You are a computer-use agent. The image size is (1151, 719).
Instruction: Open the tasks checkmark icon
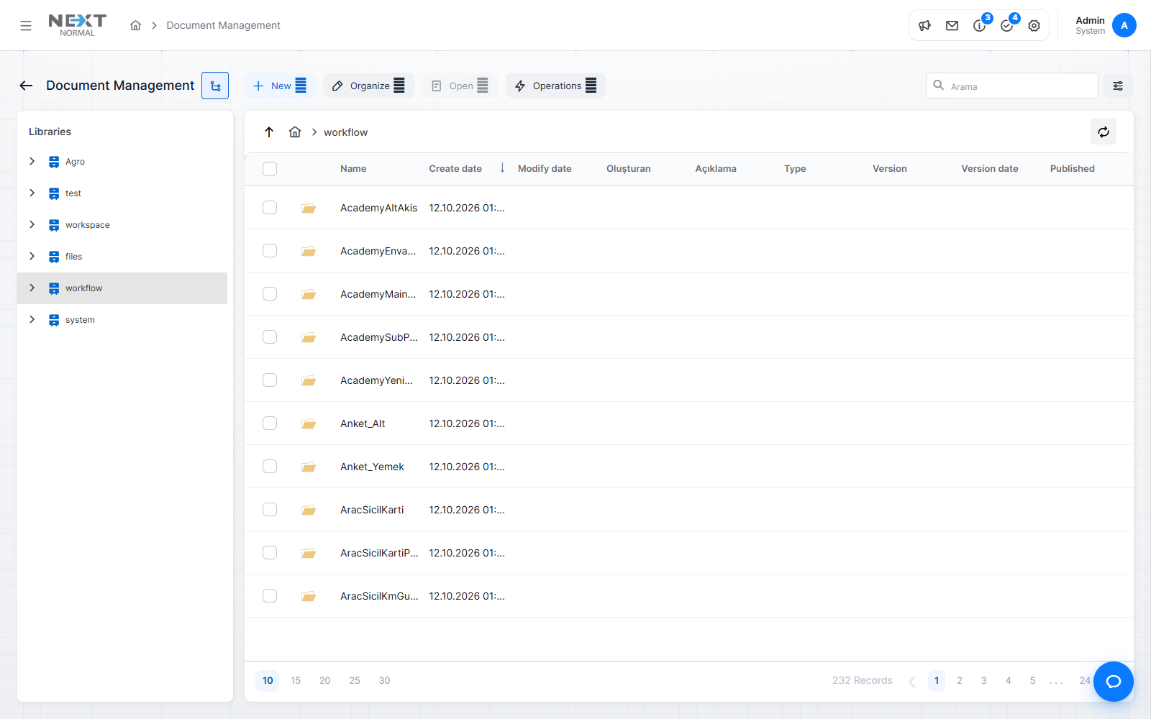(x=1007, y=26)
